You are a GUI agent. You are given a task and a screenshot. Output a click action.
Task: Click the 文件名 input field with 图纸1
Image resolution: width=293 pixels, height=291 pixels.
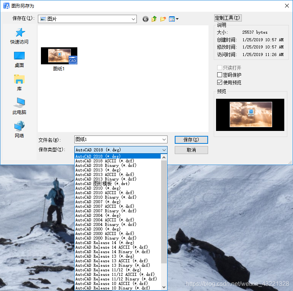coord(118,140)
